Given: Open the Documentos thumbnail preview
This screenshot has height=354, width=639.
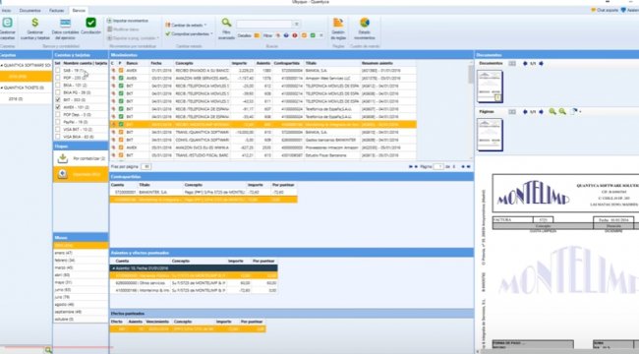Looking at the screenshot, I should (x=490, y=87).
